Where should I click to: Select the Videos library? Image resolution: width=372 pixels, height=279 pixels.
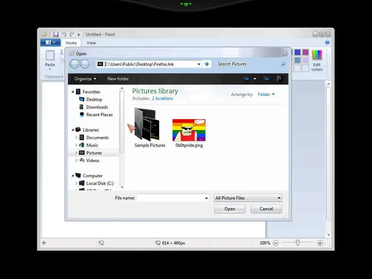pyautogui.click(x=93, y=160)
